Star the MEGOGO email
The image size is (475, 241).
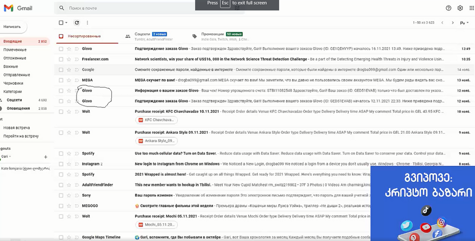[69, 206]
